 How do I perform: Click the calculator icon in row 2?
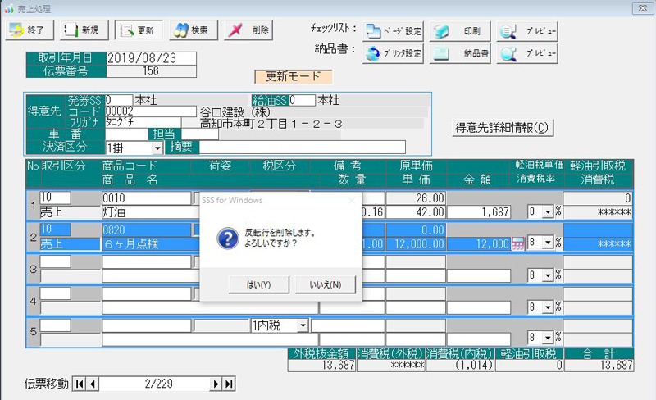[517, 243]
